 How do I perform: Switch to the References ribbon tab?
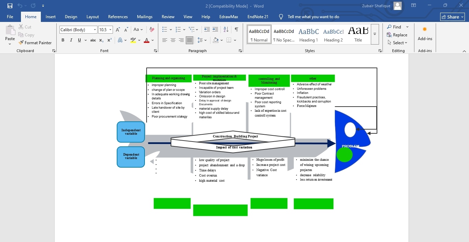118,16
